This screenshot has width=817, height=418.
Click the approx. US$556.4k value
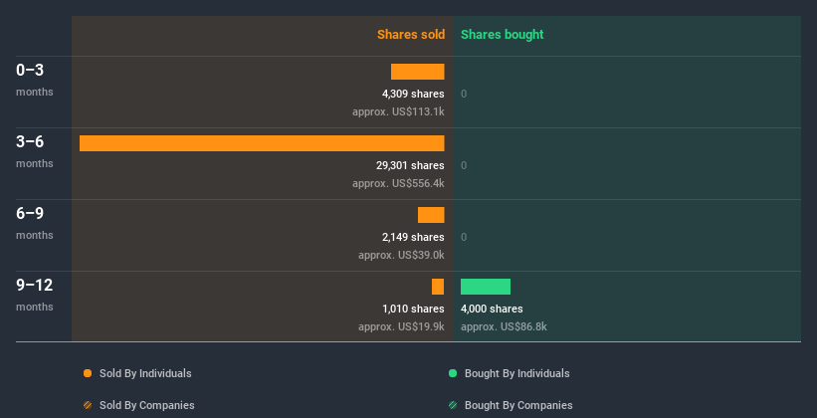point(398,183)
